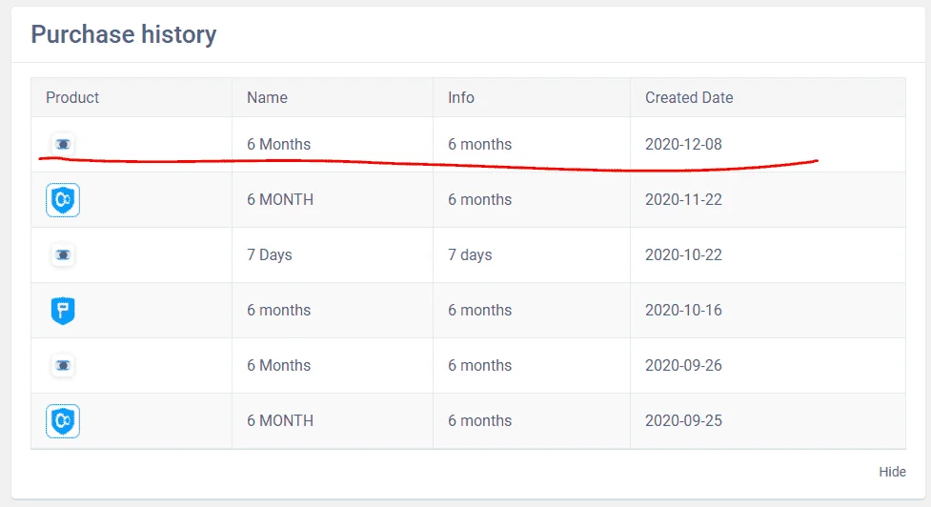Click product icon in the 7 Days row

point(63,255)
